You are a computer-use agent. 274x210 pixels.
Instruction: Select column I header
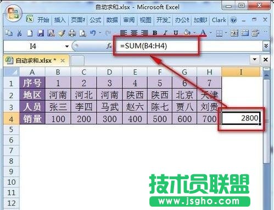(241, 72)
